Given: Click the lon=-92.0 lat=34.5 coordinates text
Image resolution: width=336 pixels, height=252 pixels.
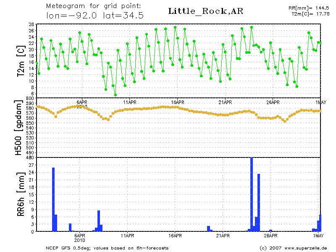Looking at the screenshot, I should [95, 16].
